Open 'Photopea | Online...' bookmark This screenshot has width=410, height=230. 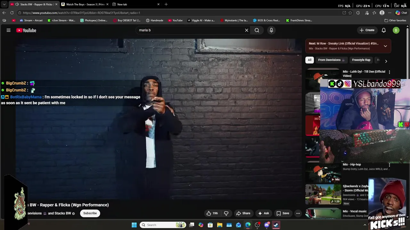point(94,20)
